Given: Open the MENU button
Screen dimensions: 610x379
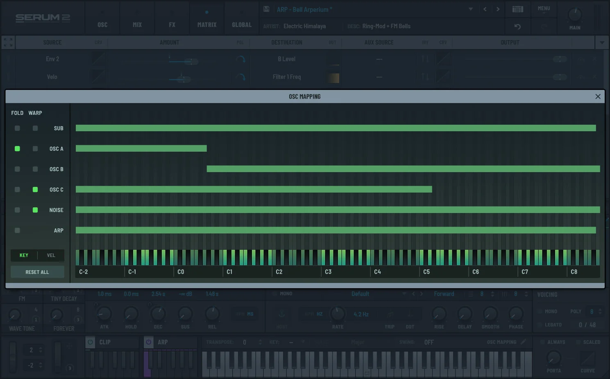Looking at the screenshot, I should [x=544, y=9].
